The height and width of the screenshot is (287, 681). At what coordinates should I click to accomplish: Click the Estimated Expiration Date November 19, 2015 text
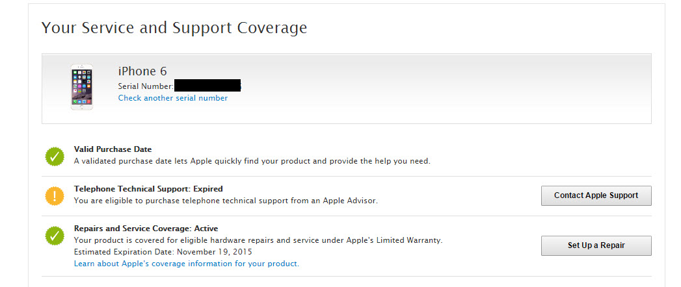163,252
